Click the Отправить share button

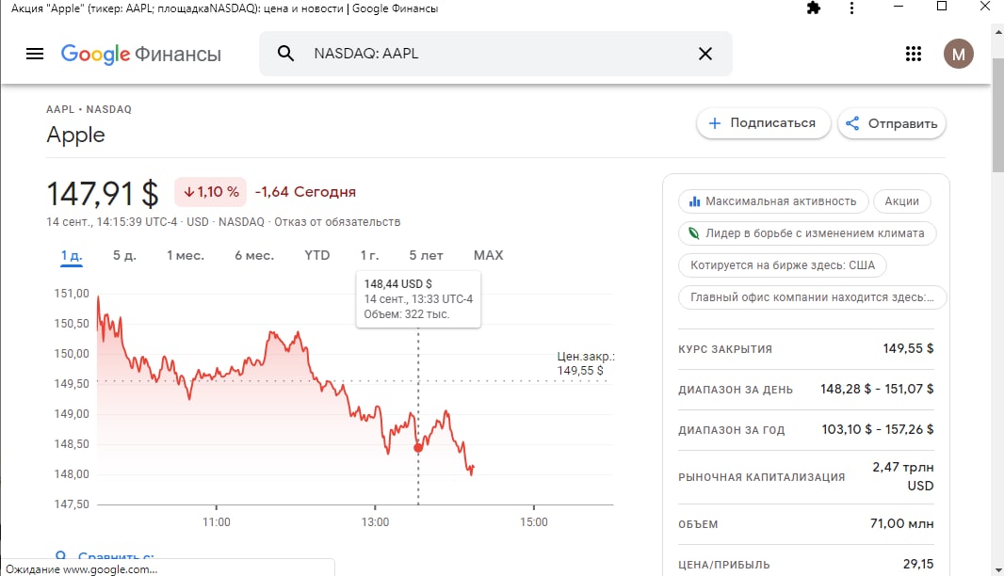click(x=891, y=123)
